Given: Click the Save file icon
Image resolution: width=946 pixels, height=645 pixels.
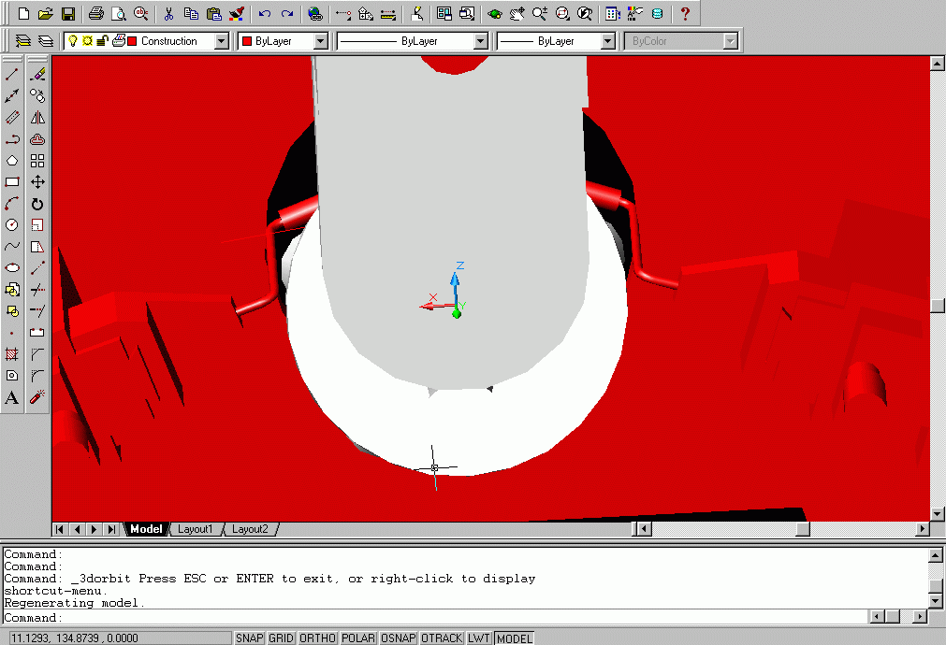Looking at the screenshot, I should 67,14.
